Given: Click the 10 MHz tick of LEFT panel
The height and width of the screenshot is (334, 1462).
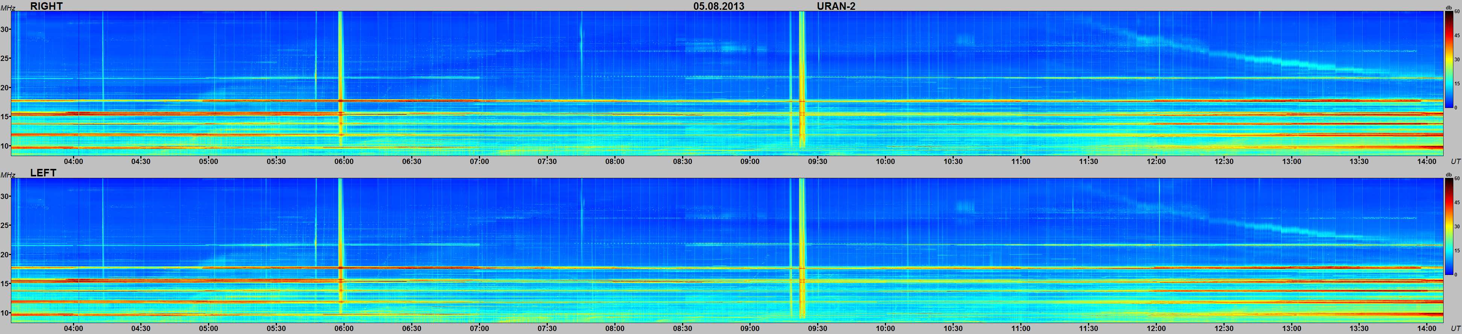Looking at the screenshot, I should pyautogui.click(x=5, y=313).
